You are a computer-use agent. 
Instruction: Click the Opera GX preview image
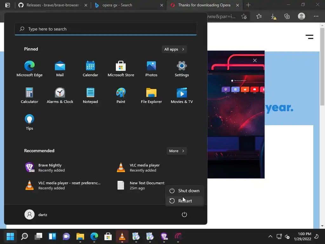[x=236, y=114]
